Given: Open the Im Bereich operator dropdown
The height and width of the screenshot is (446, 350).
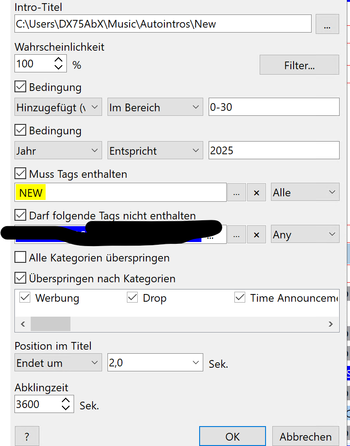Looking at the screenshot, I should point(155,107).
